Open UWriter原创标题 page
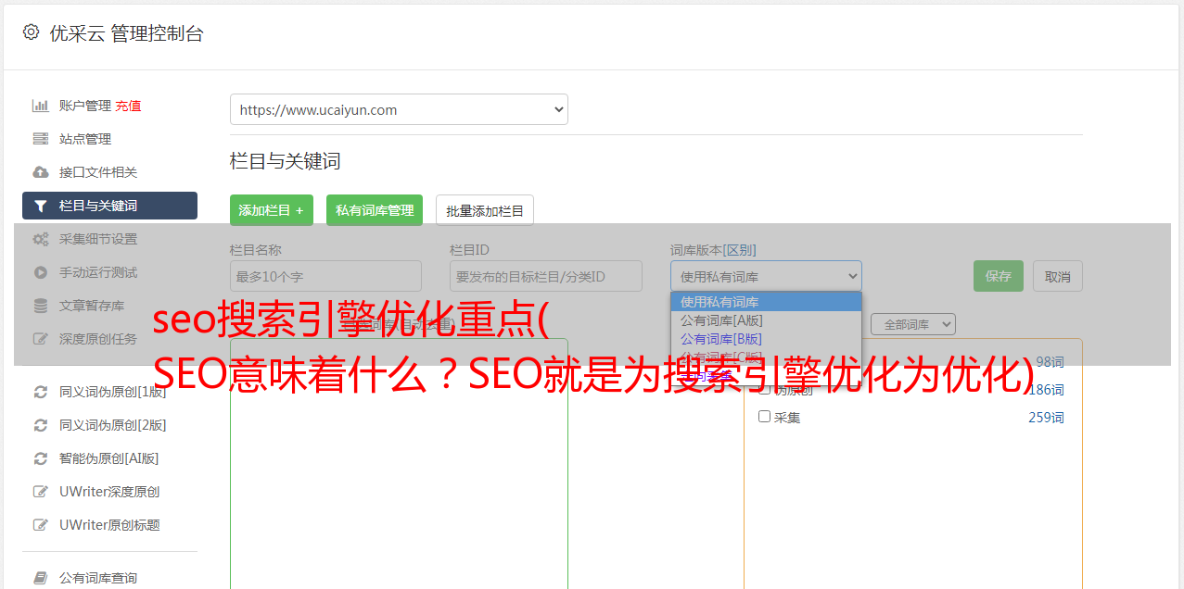Viewport: 1184px width, 589px height. click(x=109, y=525)
